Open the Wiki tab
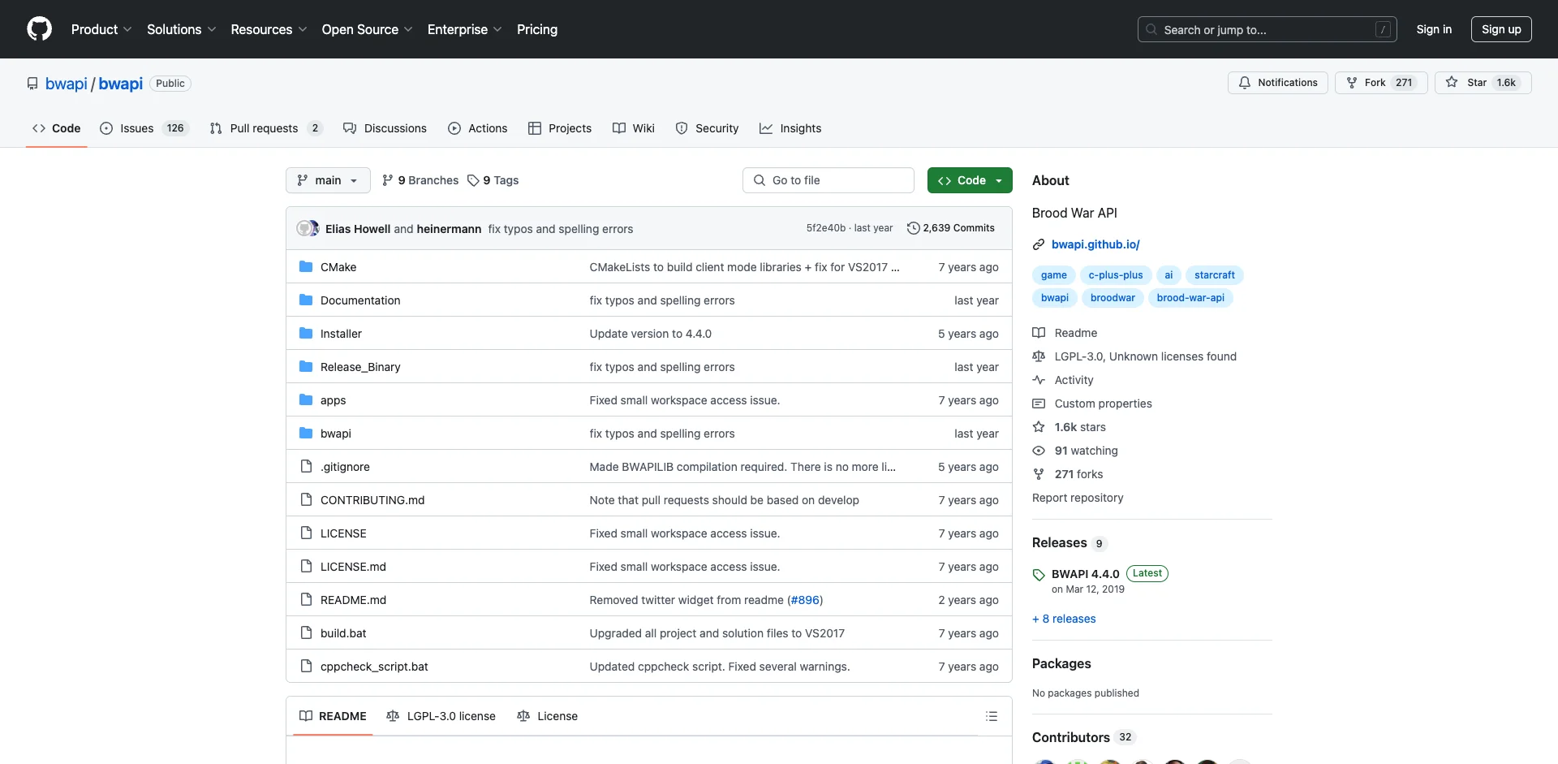This screenshot has height=764, width=1558. pos(634,128)
